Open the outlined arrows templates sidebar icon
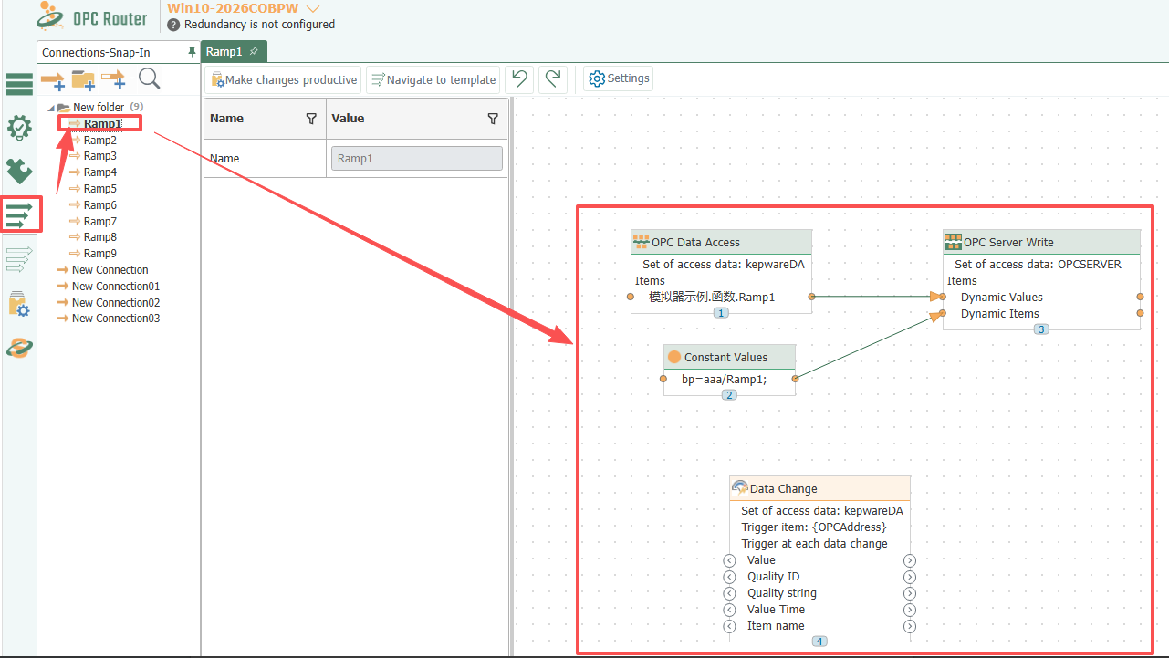Viewport: 1169px width, 658px height. [19, 259]
